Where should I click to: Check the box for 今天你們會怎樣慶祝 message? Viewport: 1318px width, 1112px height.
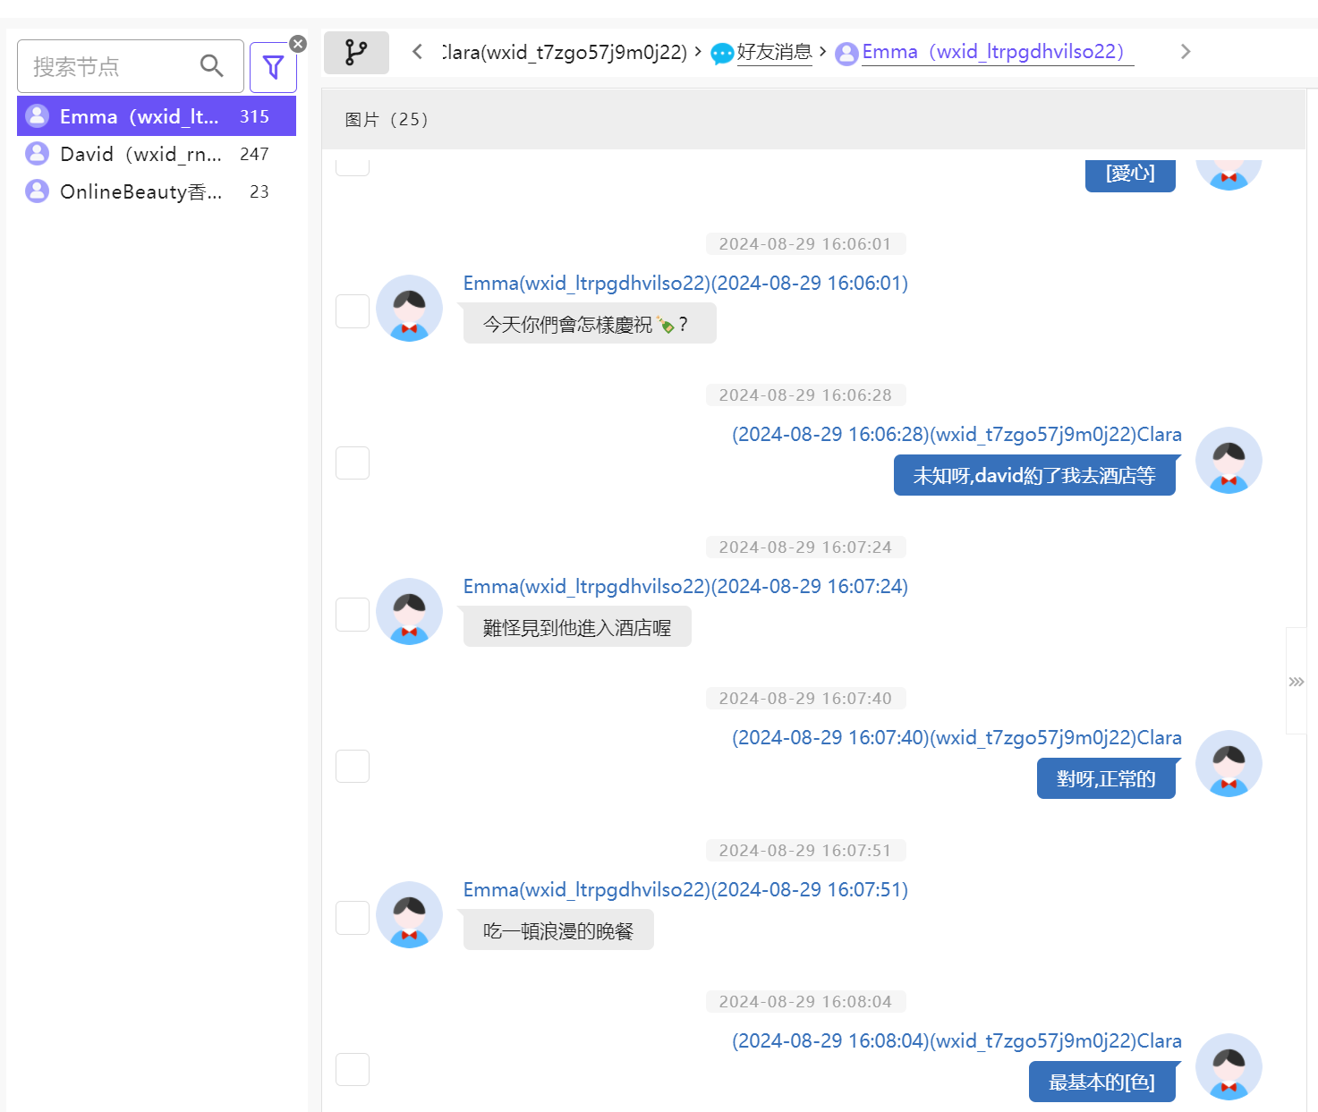[353, 312]
